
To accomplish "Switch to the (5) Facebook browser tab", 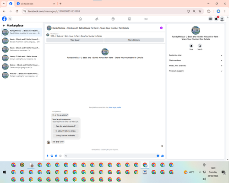I will 35,4.
